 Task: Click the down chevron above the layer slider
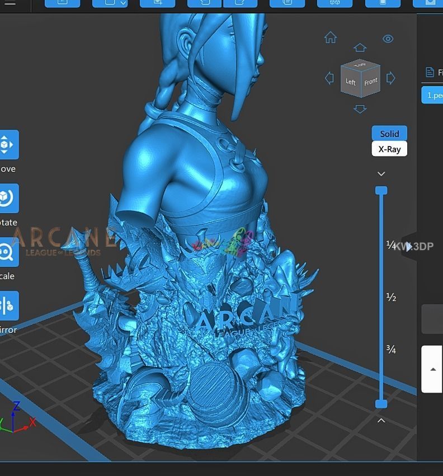pyautogui.click(x=381, y=174)
